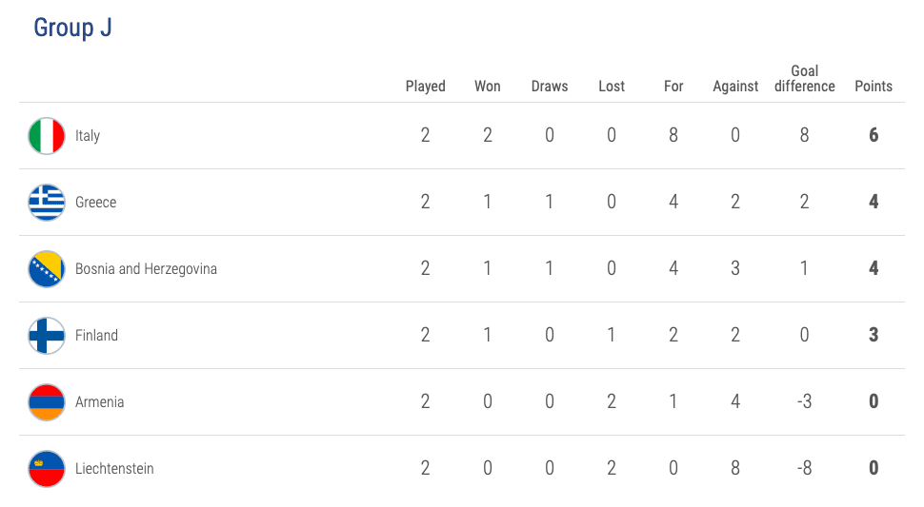
Task: Click the Greece flag icon
Action: click(x=47, y=203)
